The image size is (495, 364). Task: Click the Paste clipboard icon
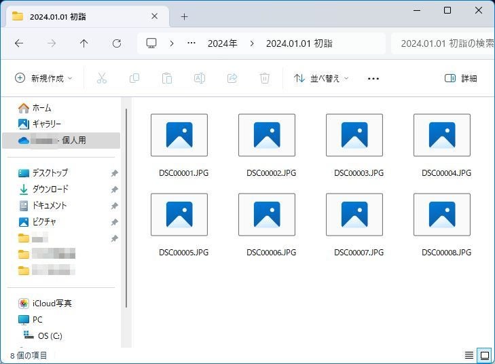[x=167, y=78]
